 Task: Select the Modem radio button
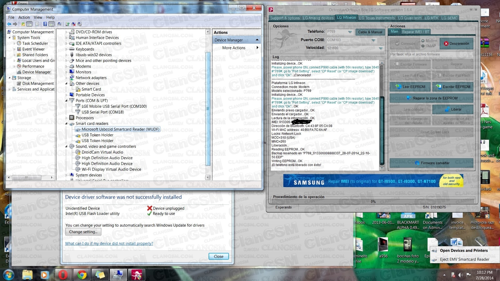click(423, 41)
